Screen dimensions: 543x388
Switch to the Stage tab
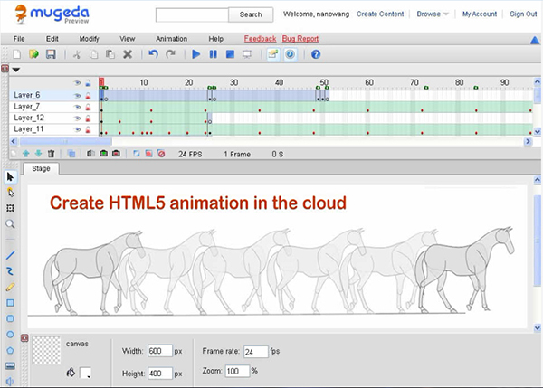pyautogui.click(x=42, y=169)
